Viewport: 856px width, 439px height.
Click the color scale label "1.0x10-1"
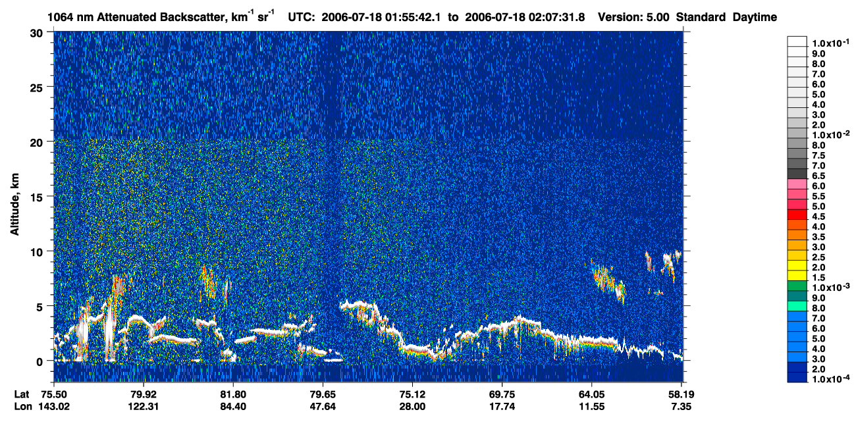point(830,43)
